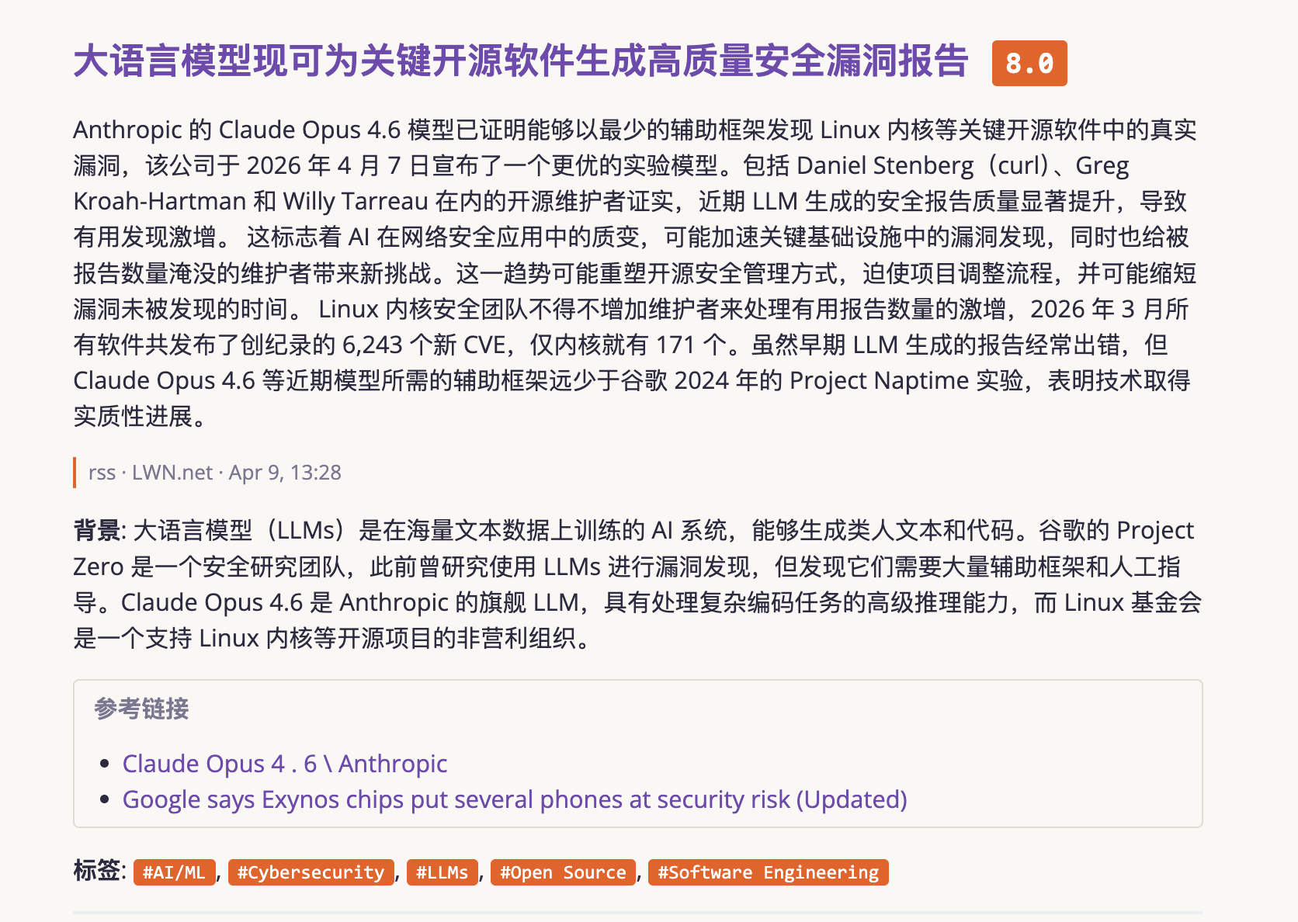The width and height of the screenshot is (1298, 922).
Task: Click the name "Daniel Stenberg" in the summary
Action: point(885,165)
